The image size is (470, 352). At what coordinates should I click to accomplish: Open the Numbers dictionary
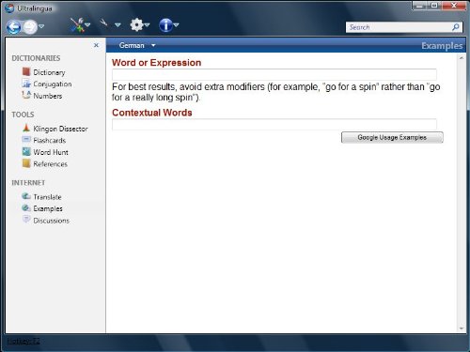point(48,96)
